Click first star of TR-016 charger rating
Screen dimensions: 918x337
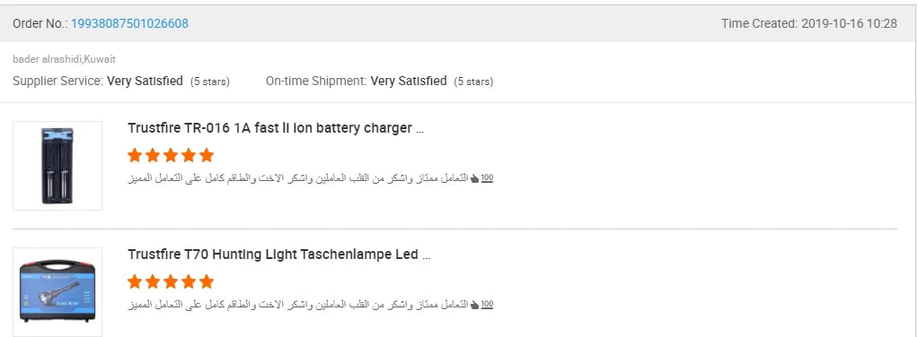point(135,155)
